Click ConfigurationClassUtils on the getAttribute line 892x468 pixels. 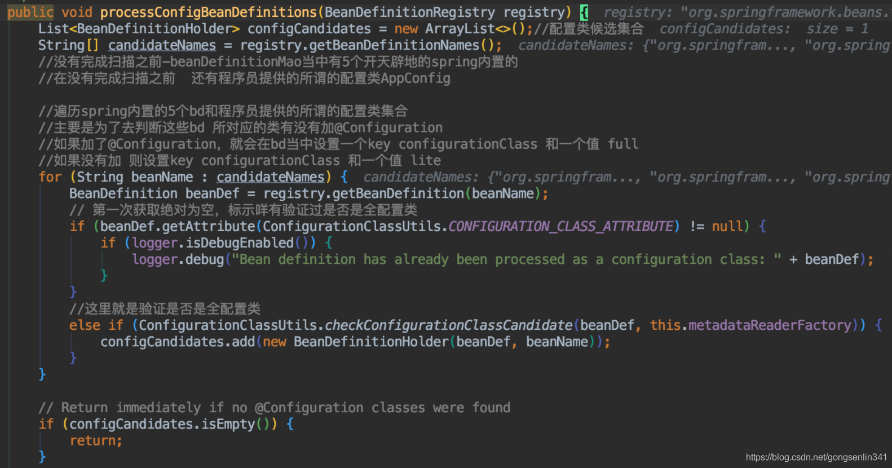(352, 226)
